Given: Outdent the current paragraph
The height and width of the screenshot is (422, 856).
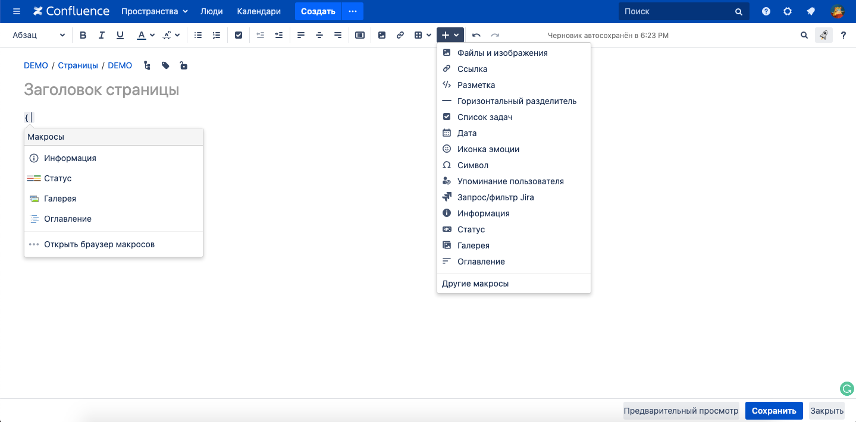Looking at the screenshot, I should pos(260,35).
